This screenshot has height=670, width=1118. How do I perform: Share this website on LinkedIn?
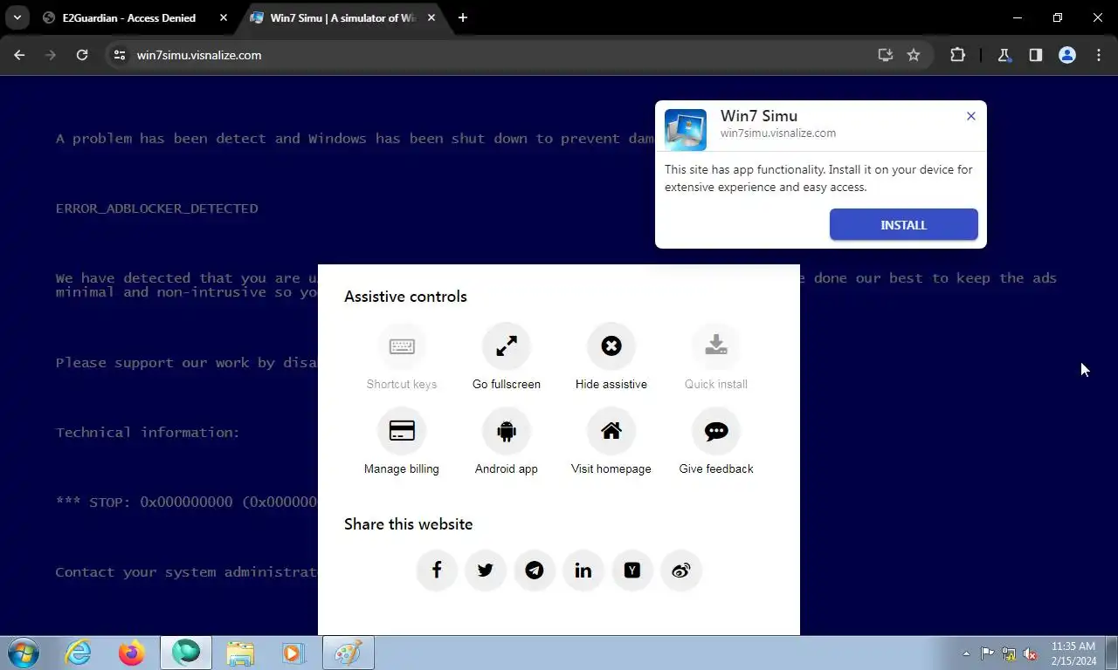tap(583, 571)
